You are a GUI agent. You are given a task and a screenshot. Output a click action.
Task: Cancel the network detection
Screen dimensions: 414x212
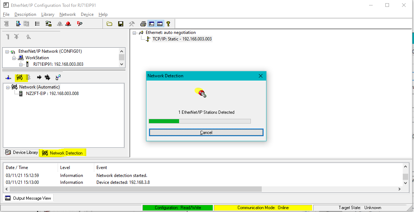pyautogui.click(x=206, y=133)
